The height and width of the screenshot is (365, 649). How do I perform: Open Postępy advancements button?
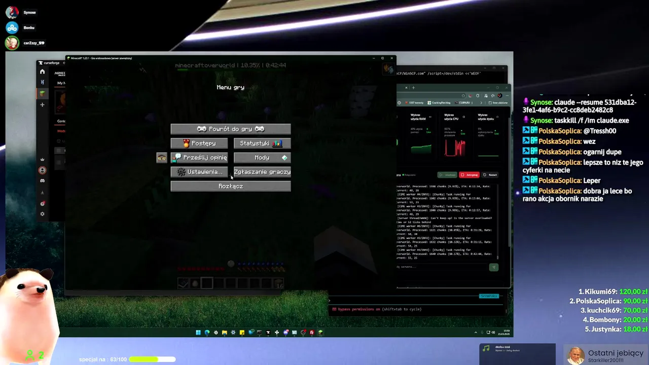[x=199, y=143]
